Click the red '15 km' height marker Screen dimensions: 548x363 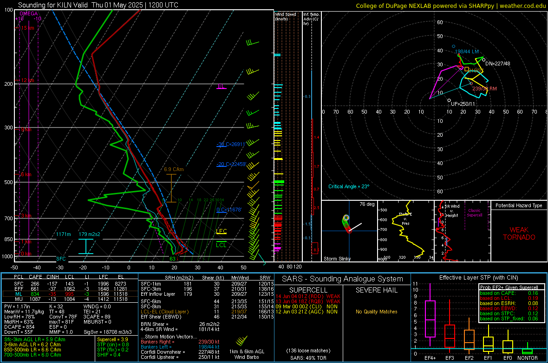point(27,28)
